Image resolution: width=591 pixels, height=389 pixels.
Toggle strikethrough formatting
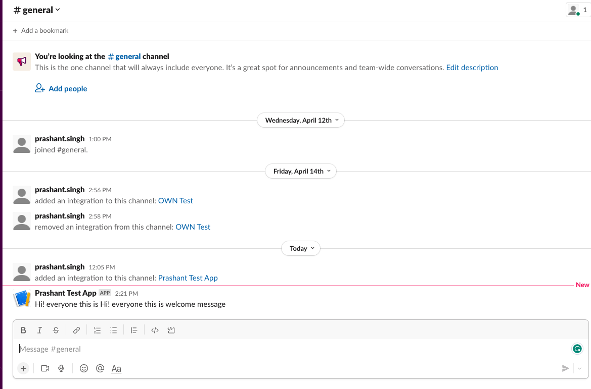(x=56, y=330)
